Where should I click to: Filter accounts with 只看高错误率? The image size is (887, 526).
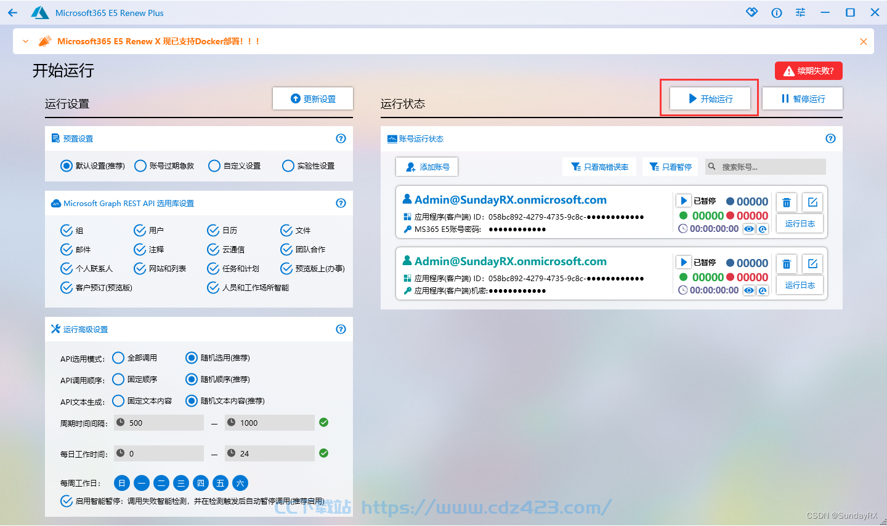[x=599, y=167]
